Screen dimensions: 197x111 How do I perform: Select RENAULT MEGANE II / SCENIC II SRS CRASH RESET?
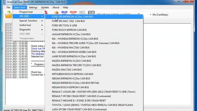pos(94,101)
